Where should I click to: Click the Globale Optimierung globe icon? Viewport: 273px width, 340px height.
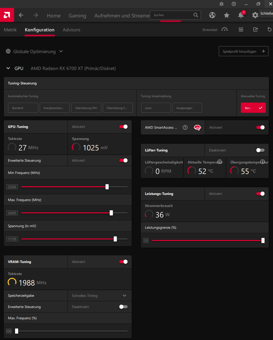click(x=8, y=51)
